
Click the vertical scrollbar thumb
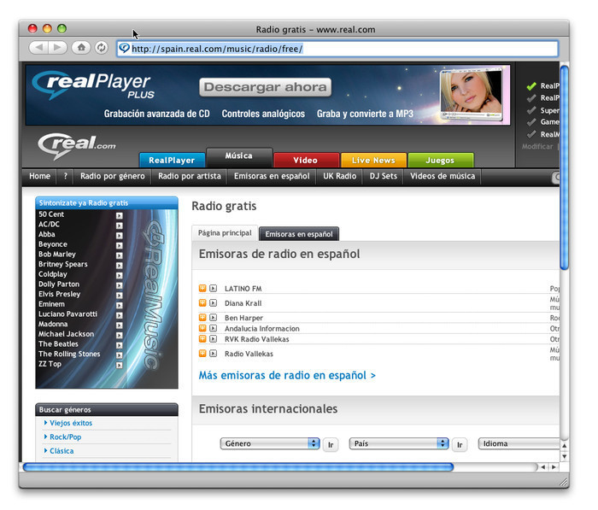(565, 167)
